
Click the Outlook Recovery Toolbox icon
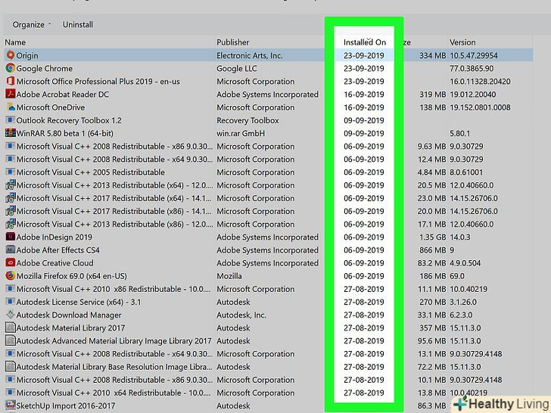[10, 120]
